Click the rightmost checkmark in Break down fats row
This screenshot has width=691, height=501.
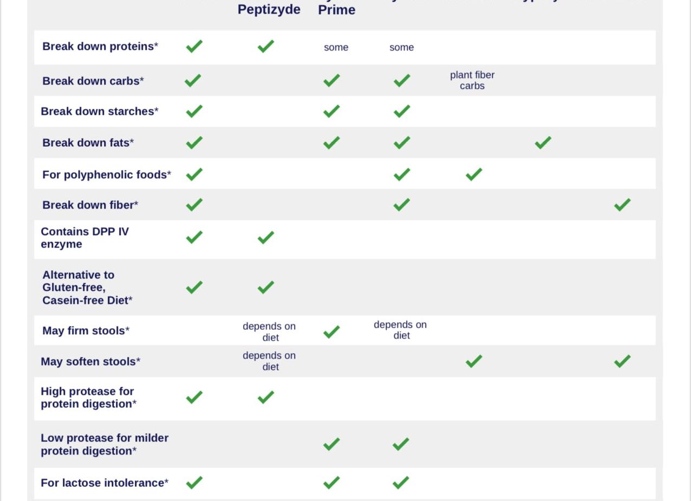pos(543,142)
